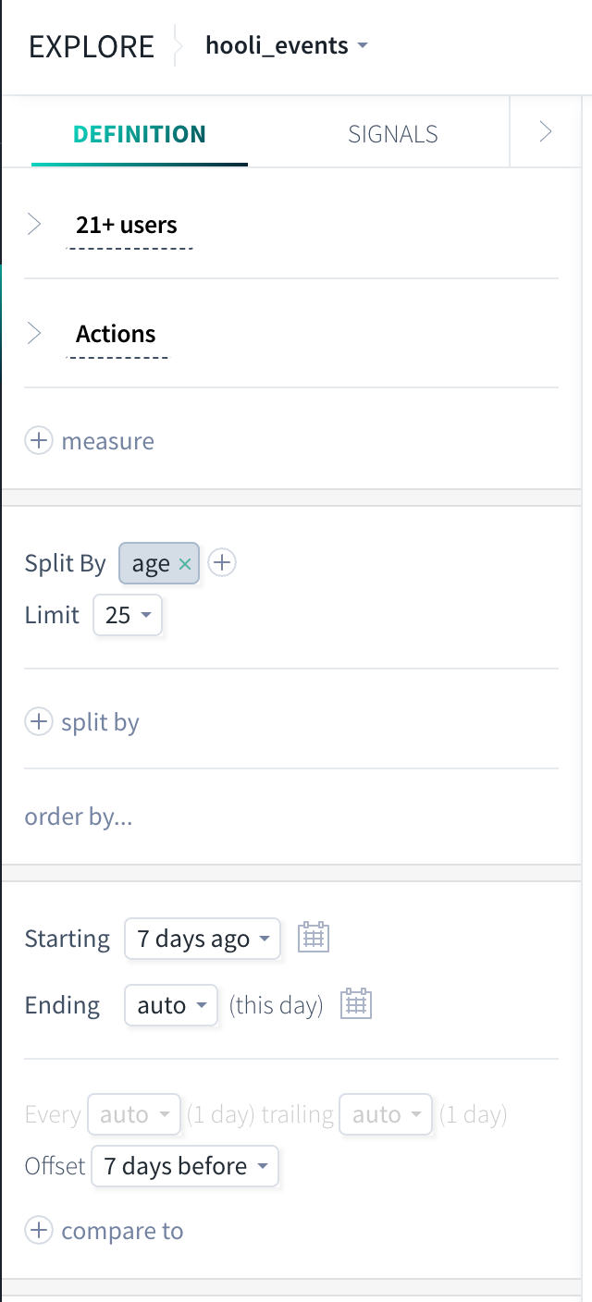Open the trailing auto dropdown
The width and height of the screenshot is (592, 1302).
click(x=386, y=1114)
